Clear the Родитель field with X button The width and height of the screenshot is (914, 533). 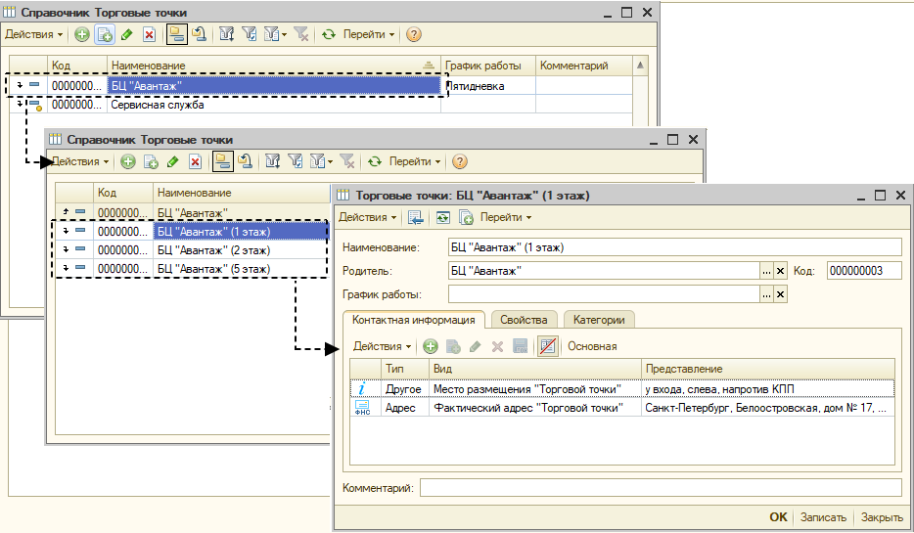click(x=781, y=271)
